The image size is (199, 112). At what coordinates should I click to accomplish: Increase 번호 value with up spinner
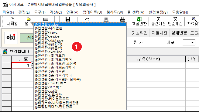pos(33,64)
